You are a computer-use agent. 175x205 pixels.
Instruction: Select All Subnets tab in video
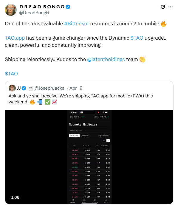click(x=74, y=136)
